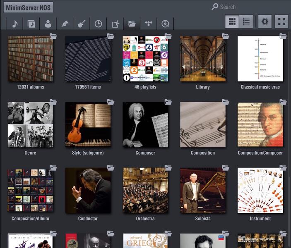Click the Classical music eras label
The width and height of the screenshot is (291, 248).
click(x=260, y=87)
